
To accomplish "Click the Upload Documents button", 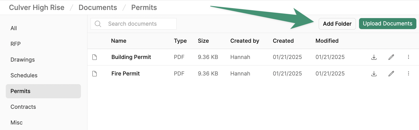I will point(388,24).
